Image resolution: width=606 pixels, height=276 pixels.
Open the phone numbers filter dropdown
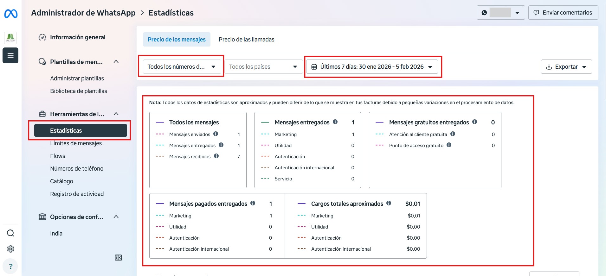click(182, 67)
